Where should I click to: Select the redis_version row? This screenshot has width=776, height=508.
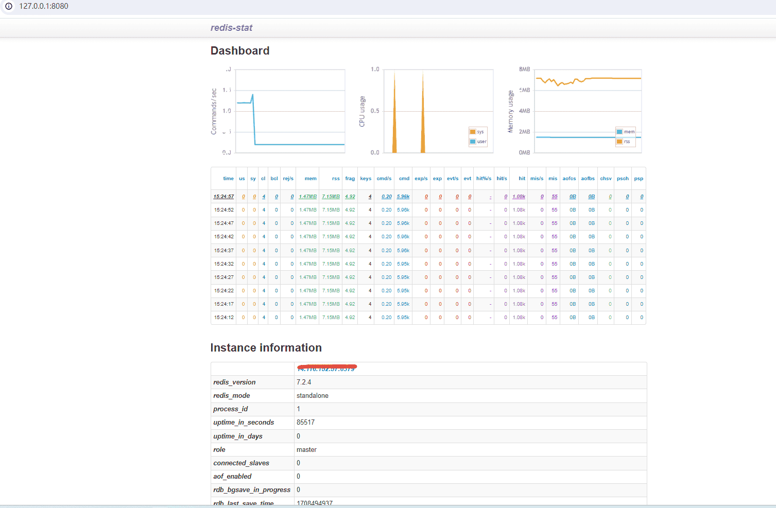[x=428, y=382]
